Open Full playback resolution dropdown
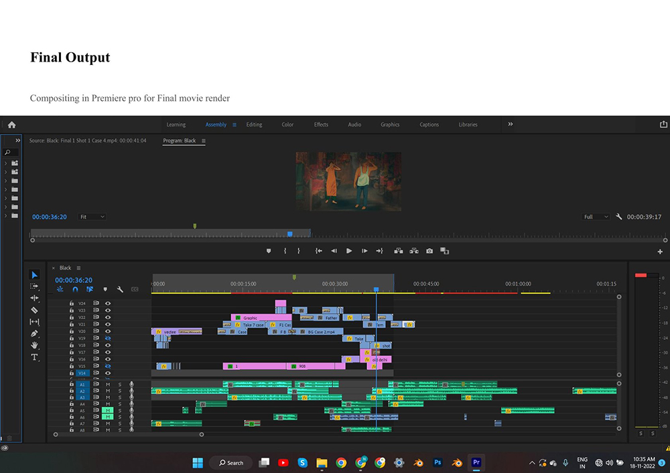 coord(596,217)
